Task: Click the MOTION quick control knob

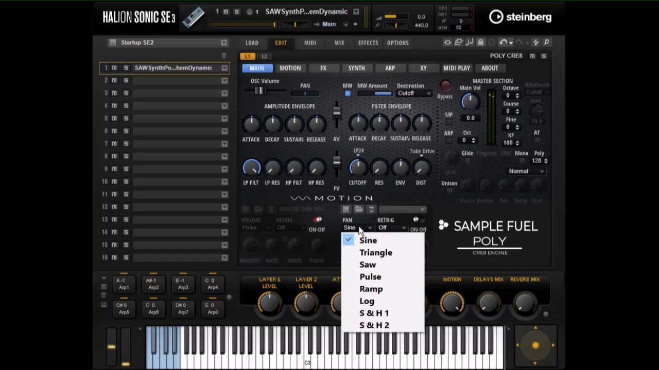Action: 452,303
